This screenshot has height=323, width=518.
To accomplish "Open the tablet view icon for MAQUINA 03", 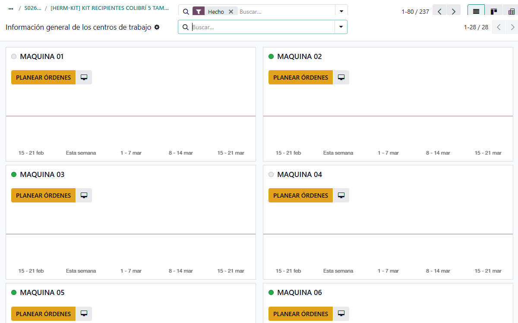I will tap(84, 196).
